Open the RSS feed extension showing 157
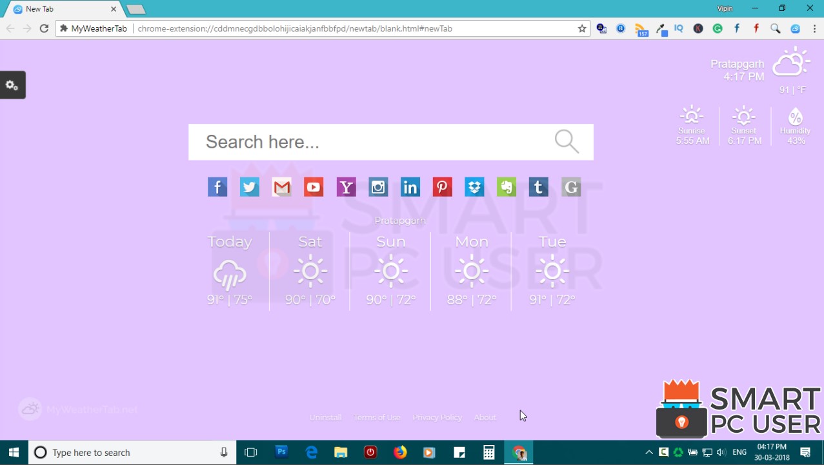Viewport: 824px width, 465px height. [x=641, y=28]
